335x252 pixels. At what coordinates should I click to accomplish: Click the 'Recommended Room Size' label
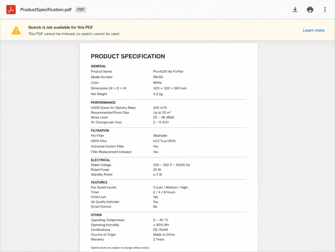pyautogui.click(x=110, y=113)
